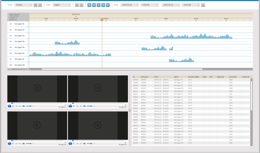The image size is (260, 153).
Task: Jump to the end with skip-to-last button
Action: pyautogui.click(x=108, y=5)
